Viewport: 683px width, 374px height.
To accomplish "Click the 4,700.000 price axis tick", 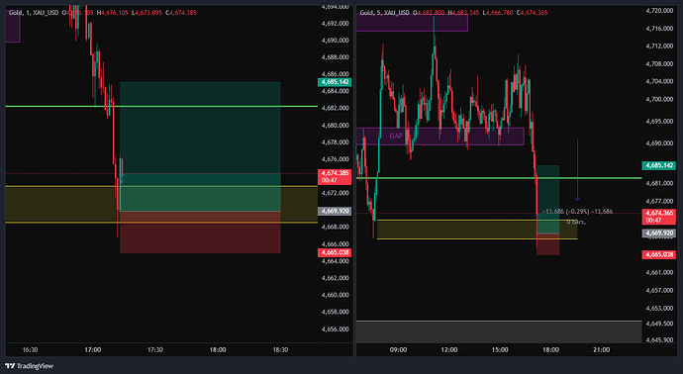I will pos(659,99).
